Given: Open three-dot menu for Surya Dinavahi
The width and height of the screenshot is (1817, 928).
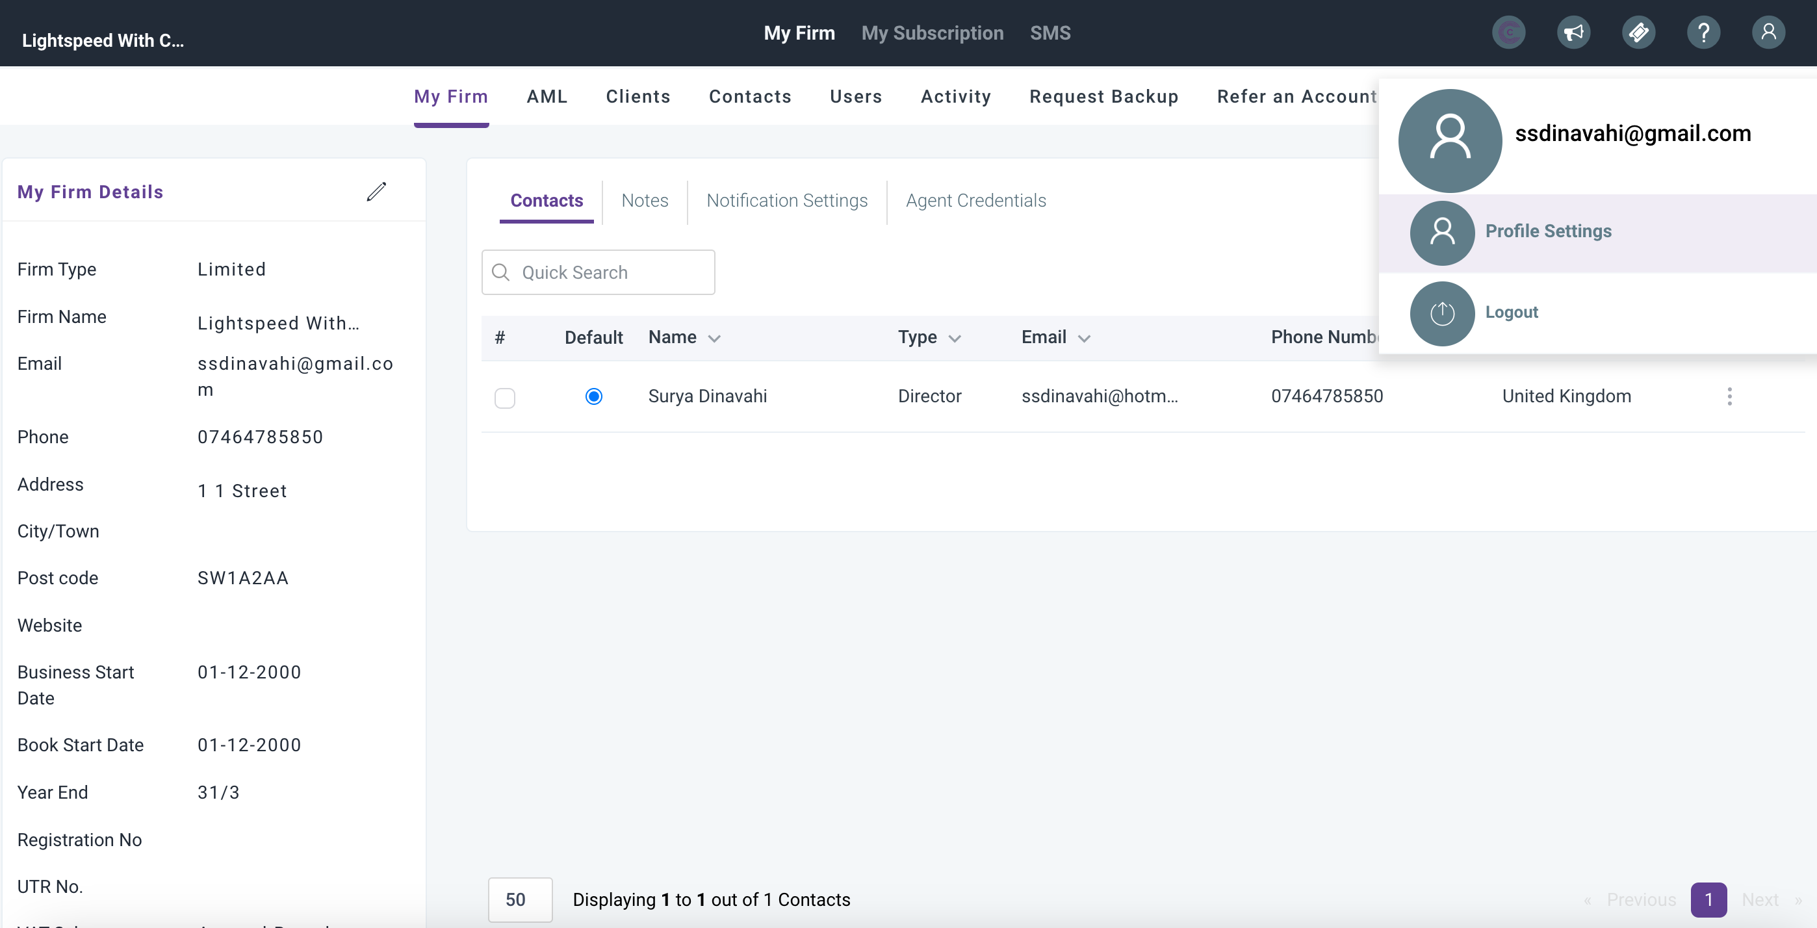Looking at the screenshot, I should point(1729,396).
